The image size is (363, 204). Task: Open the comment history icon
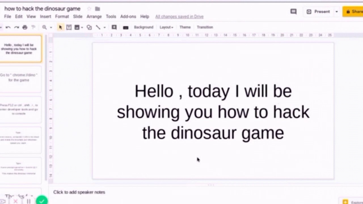coord(294,12)
